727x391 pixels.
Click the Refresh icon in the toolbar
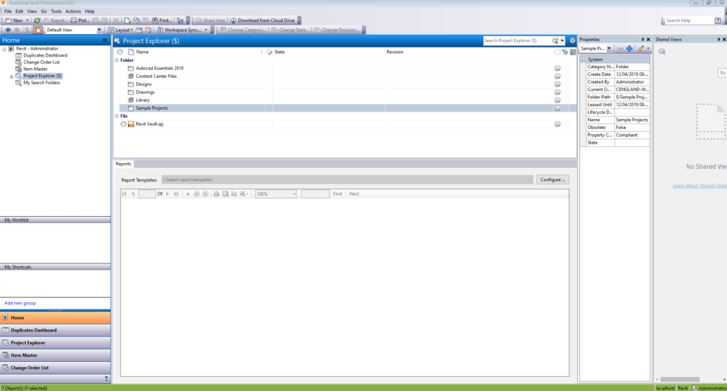[x=37, y=21]
